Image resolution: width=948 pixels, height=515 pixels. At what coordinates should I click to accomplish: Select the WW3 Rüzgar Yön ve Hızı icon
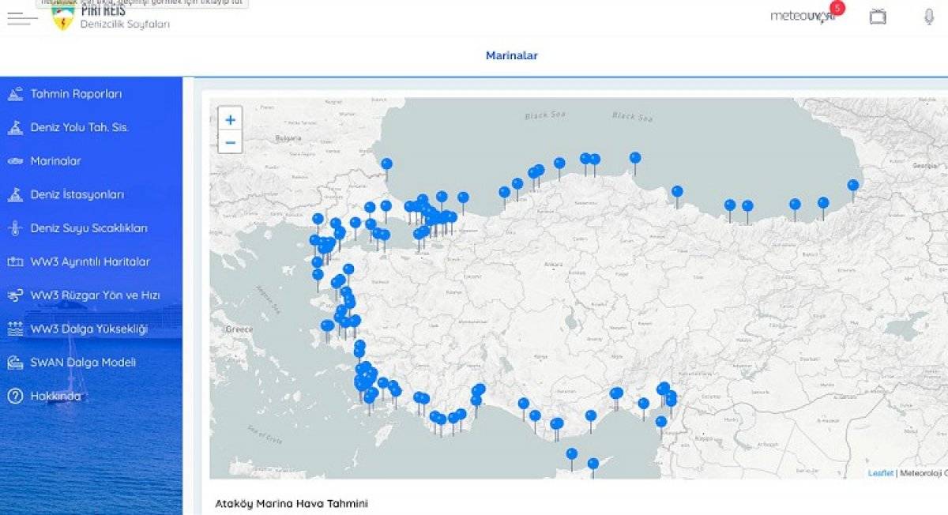click(x=14, y=294)
